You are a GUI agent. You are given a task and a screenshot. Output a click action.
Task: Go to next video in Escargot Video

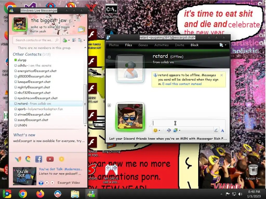coord(52,183)
